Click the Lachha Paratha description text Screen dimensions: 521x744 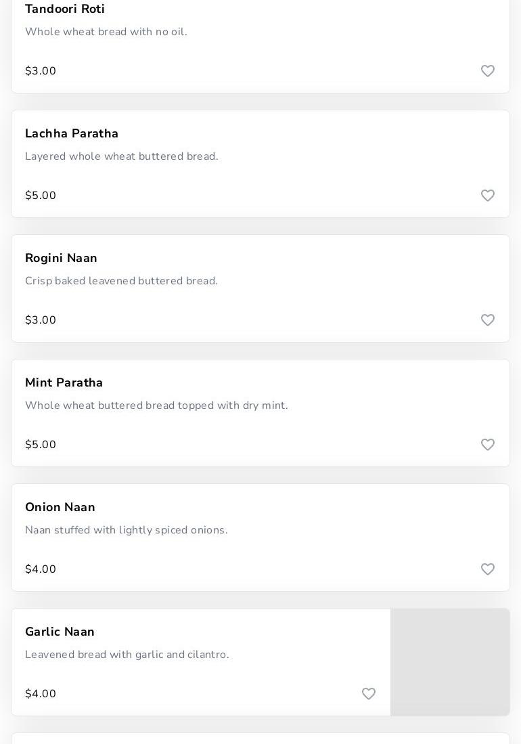[x=122, y=156]
